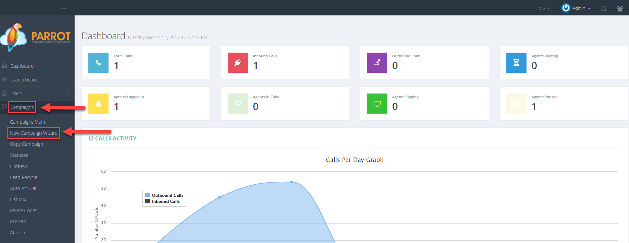This screenshot has height=243, width=629.
Task: Click the Agents Paused pause icon
Action: [516, 104]
